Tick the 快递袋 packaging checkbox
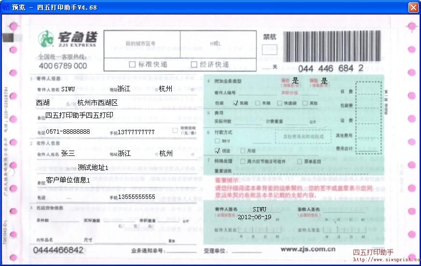The width and height of the screenshot is (421, 266). pos(280,103)
